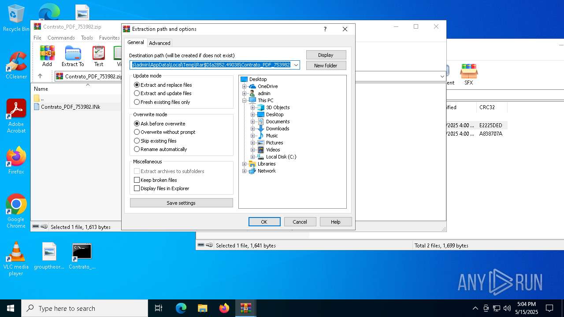Expand Libraries tree node
This screenshot has height=317, width=564.
(x=245, y=164)
